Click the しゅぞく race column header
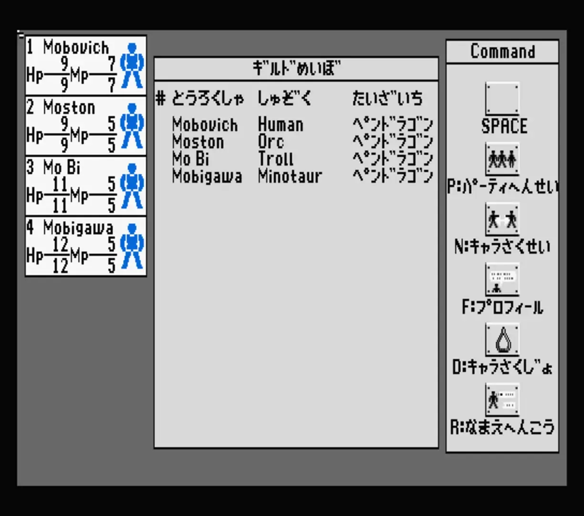 [284, 98]
